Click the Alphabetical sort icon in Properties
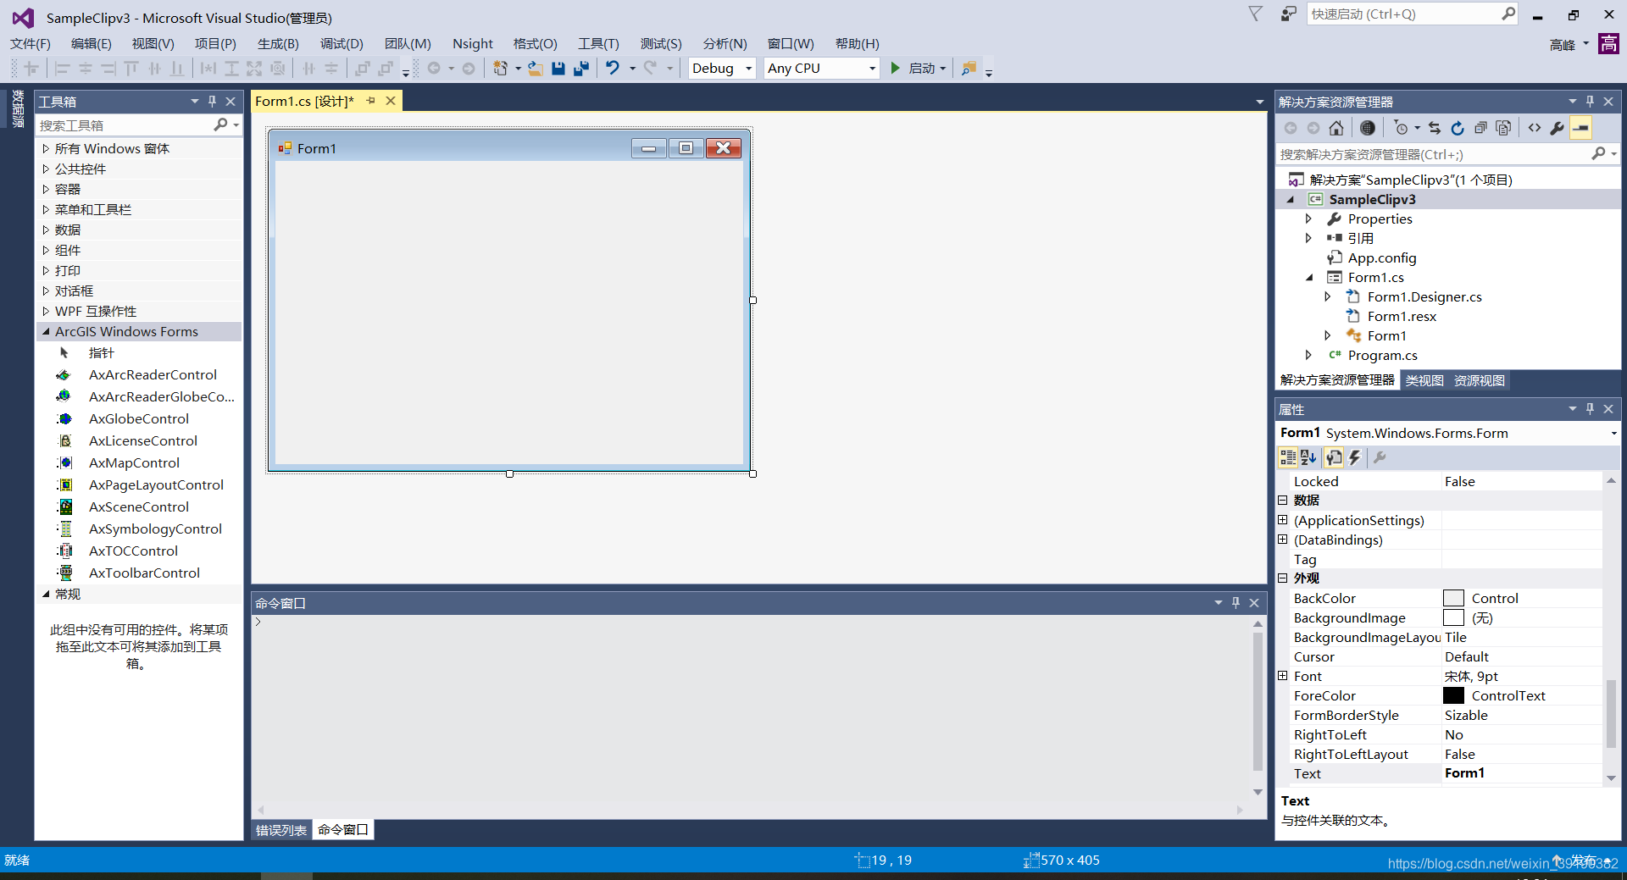This screenshot has height=880, width=1627. click(1308, 458)
